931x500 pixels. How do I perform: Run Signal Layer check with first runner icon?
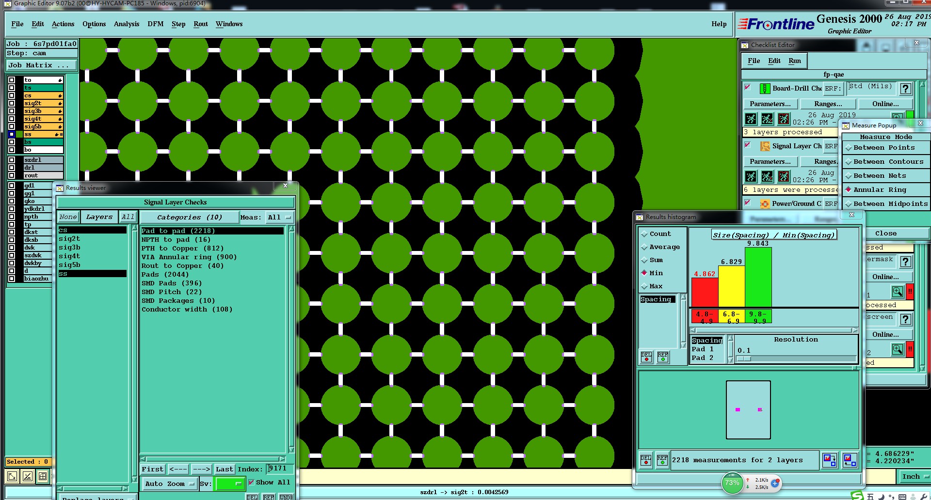click(751, 176)
